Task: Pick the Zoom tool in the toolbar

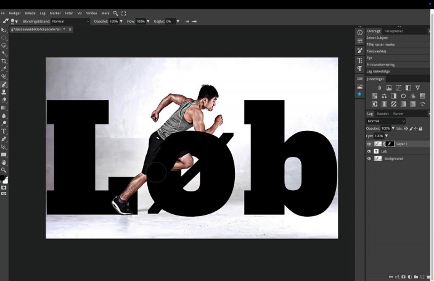Action: [4, 170]
